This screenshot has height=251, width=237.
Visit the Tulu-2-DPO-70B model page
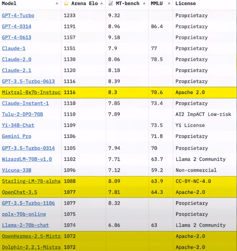pos(22,114)
